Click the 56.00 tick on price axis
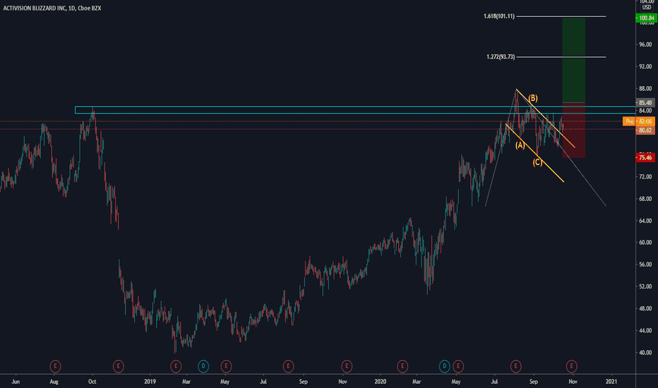 pos(645,265)
